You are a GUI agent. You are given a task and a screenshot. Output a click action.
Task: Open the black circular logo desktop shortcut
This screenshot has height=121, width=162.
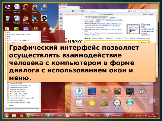[44, 19]
